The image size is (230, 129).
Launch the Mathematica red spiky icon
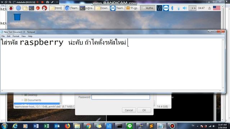point(38,8)
